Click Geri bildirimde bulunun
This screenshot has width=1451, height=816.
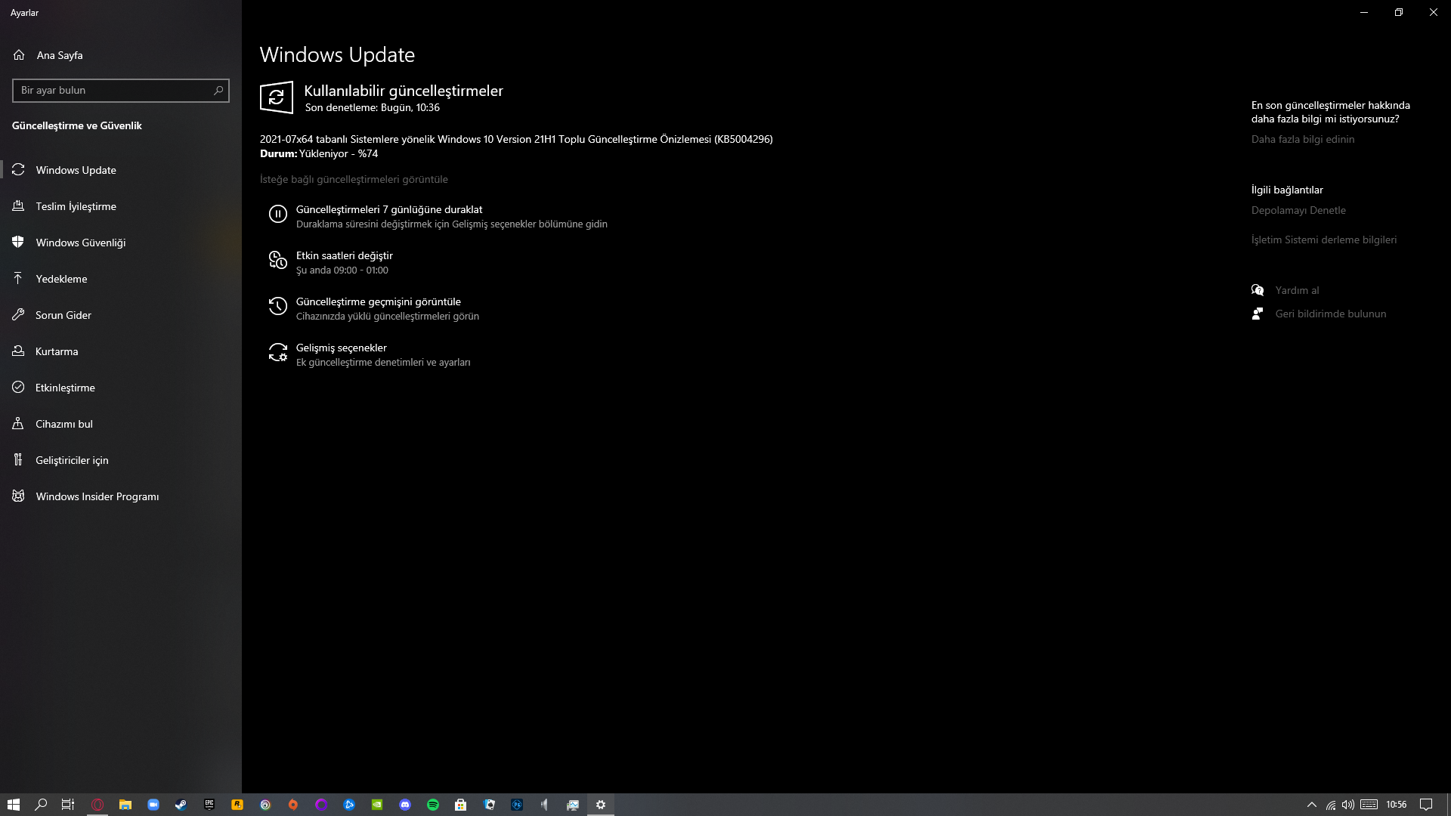[1330, 314]
